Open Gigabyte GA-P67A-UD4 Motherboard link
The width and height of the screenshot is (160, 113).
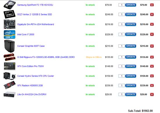35,24
